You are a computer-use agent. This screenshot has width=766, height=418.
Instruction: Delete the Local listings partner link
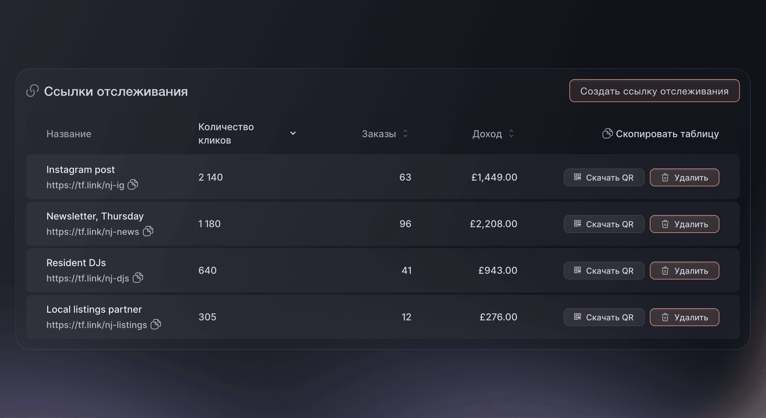[684, 317]
